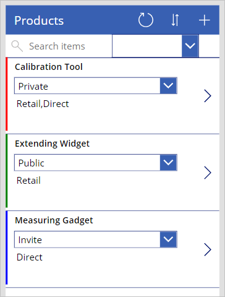
Task: Click the Retail,Direct label
Action: pyautogui.click(x=43, y=104)
